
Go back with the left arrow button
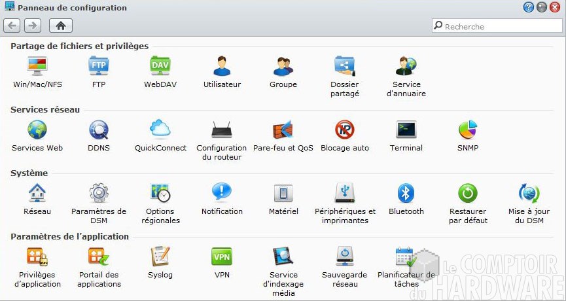tap(12, 26)
